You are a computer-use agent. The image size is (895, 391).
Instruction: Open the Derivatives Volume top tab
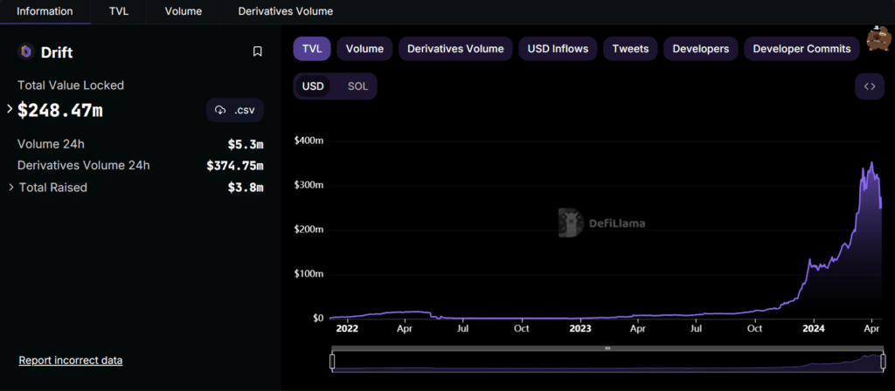pos(286,11)
